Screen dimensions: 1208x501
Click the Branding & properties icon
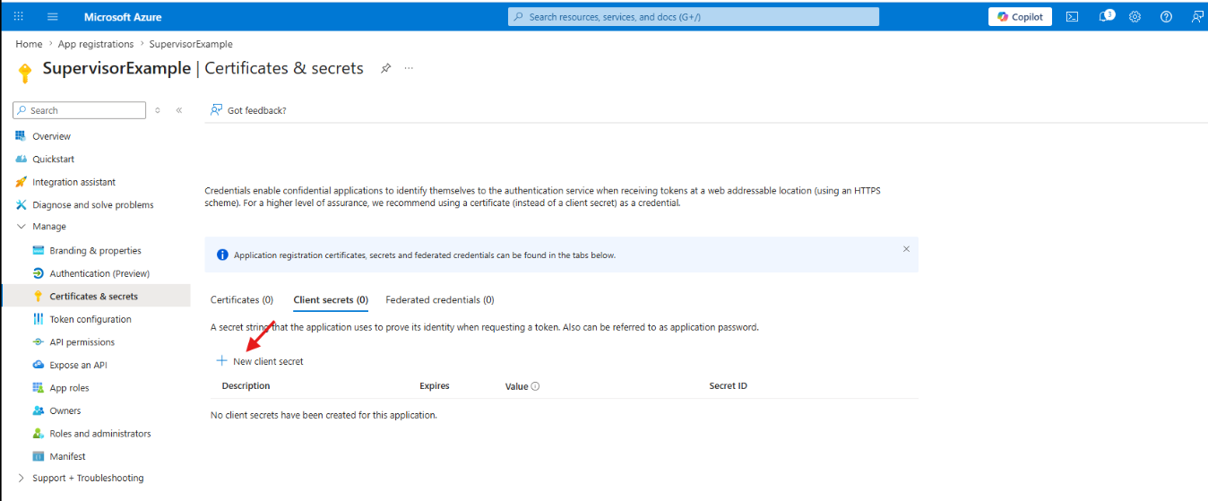click(x=38, y=250)
